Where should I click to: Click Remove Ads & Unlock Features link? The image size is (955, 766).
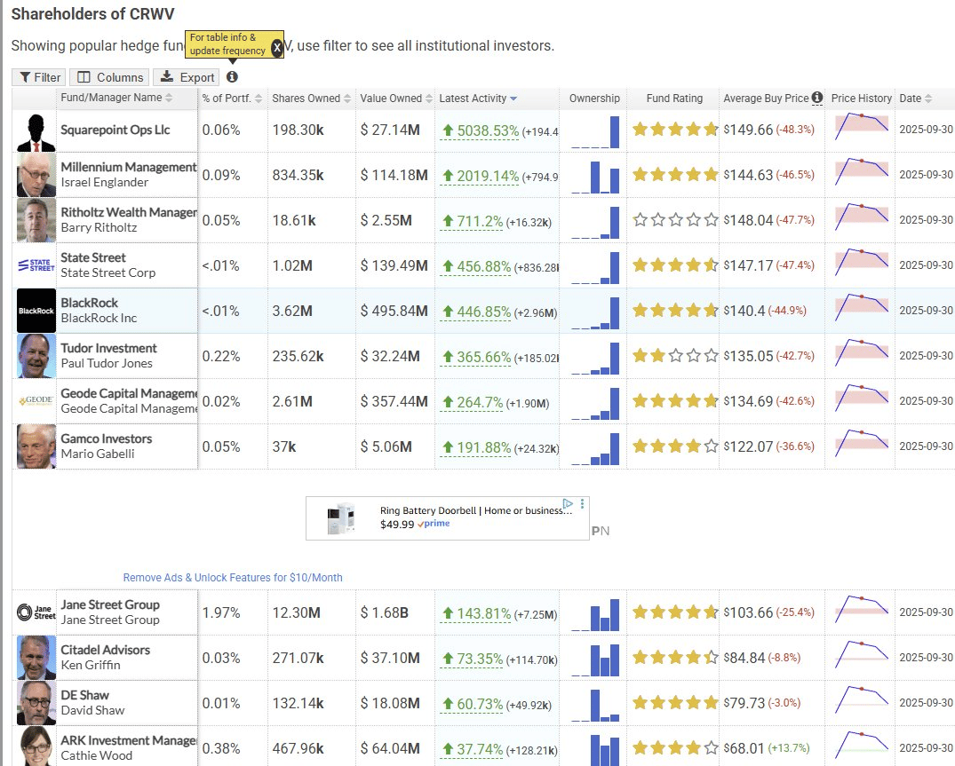click(x=233, y=578)
